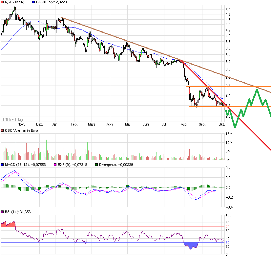Select the 'Divergence: -0,00239' label
The width and height of the screenshot is (271, 257).
[x=116, y=165]
